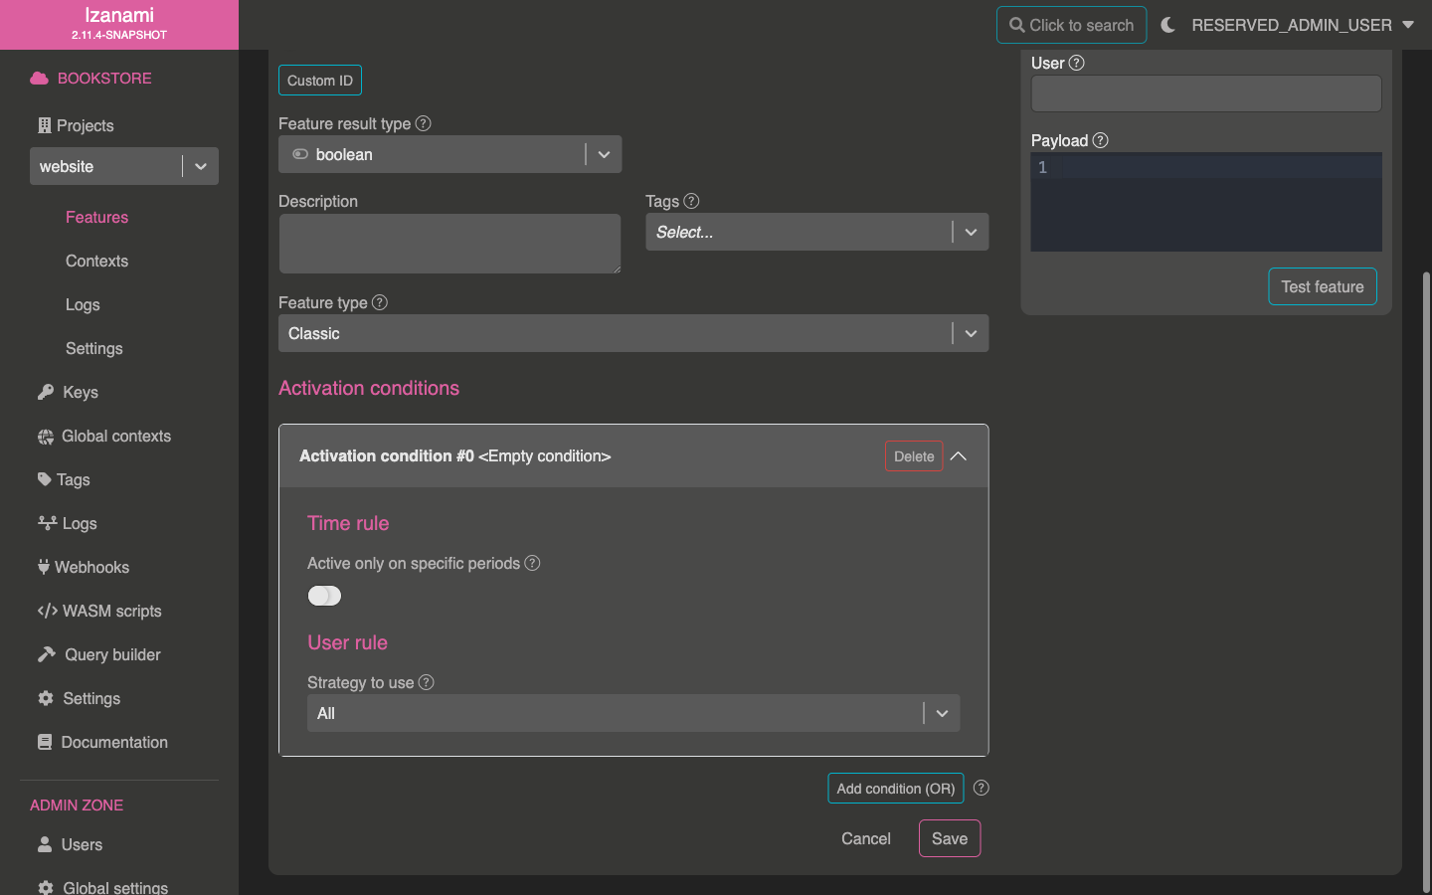Toggle dark mode moon icon

tap(1167, 25)
